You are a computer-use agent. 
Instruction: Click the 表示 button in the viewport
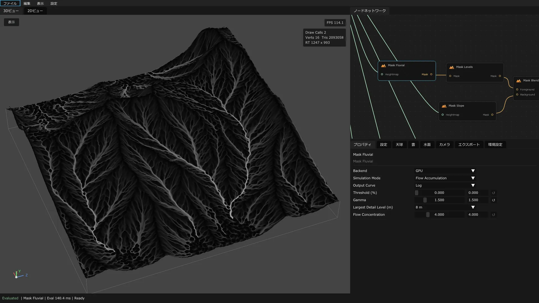coord(12,22)
